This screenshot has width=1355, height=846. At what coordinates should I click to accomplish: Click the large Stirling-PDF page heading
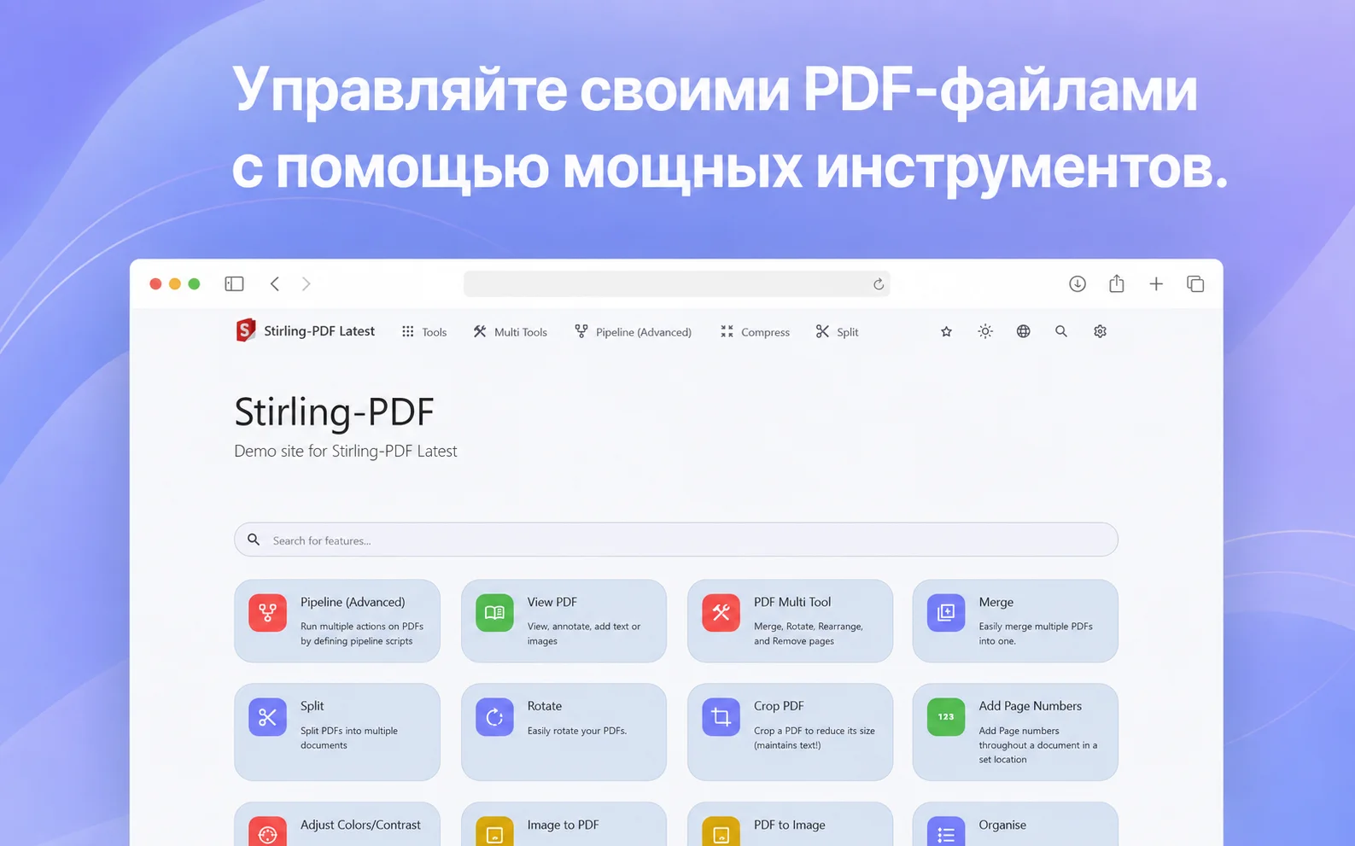pos(335,411)
